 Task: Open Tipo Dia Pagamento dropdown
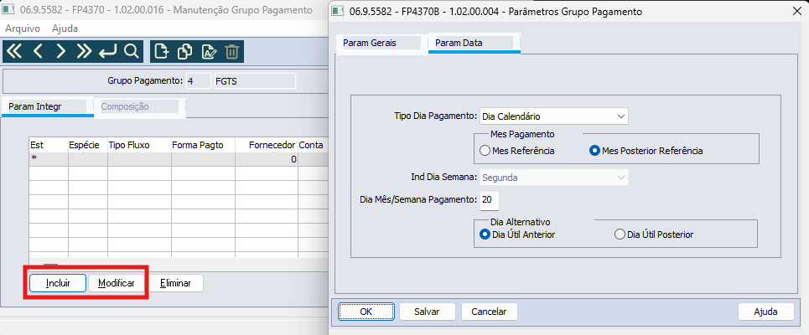tap(554, 116)
